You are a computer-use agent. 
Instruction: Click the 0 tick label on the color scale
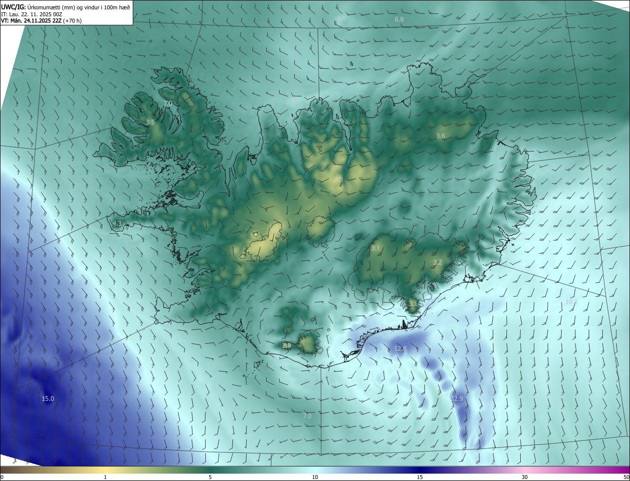coord(2,478)
